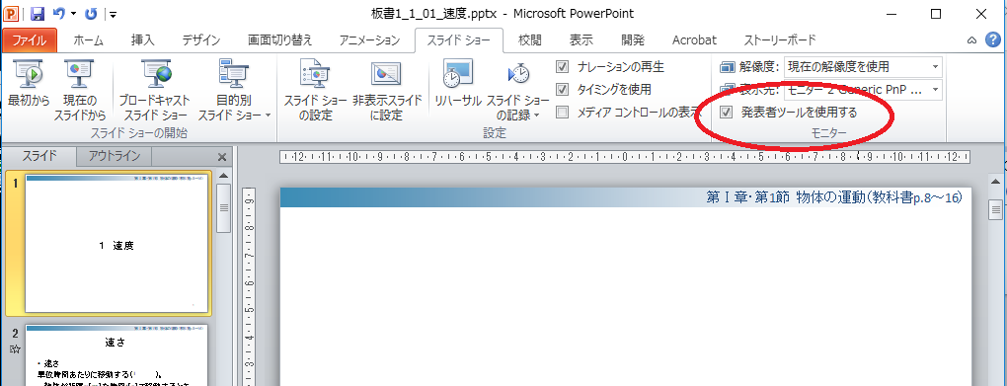
Task: Toggle Use Presenter View checkbox (発表者ツールを使用する)
Action: [727, 113]
